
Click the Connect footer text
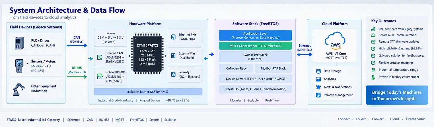(344, 119)
